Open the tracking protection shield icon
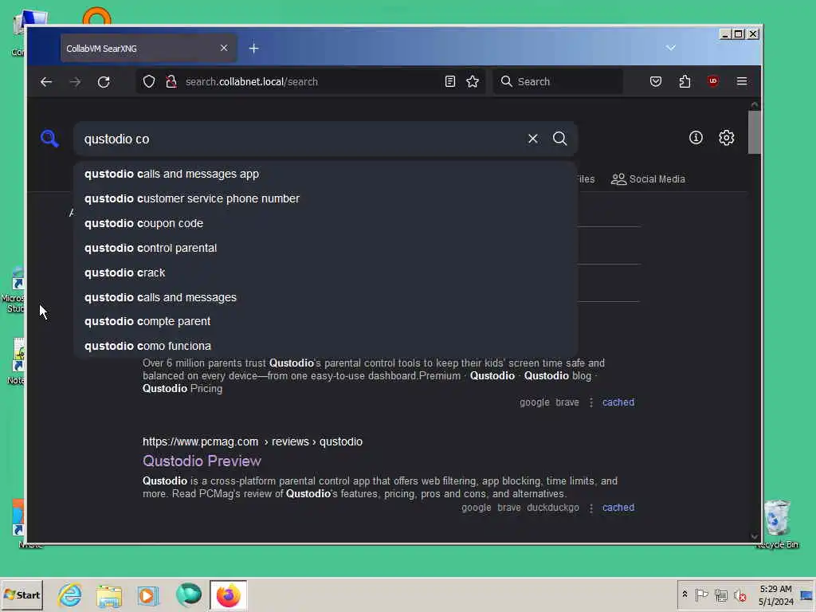816x612 pixels. [149, 82]
